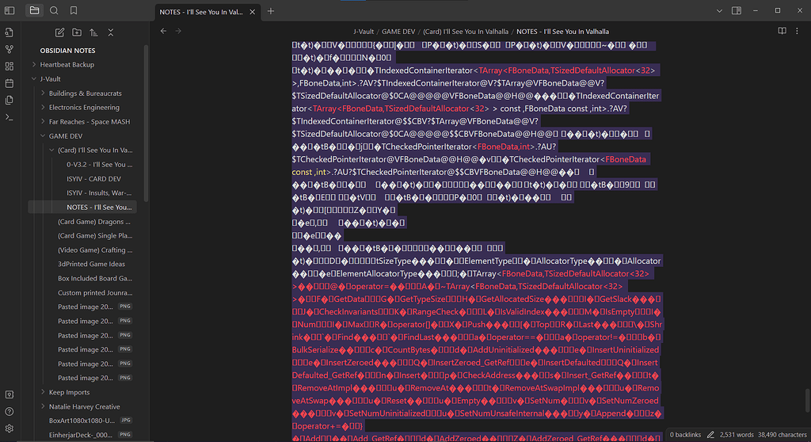Image resolution: width=811 pixels, height=442 pixels.
Task: Toggle the left sidebar
Action: [10, 11]
